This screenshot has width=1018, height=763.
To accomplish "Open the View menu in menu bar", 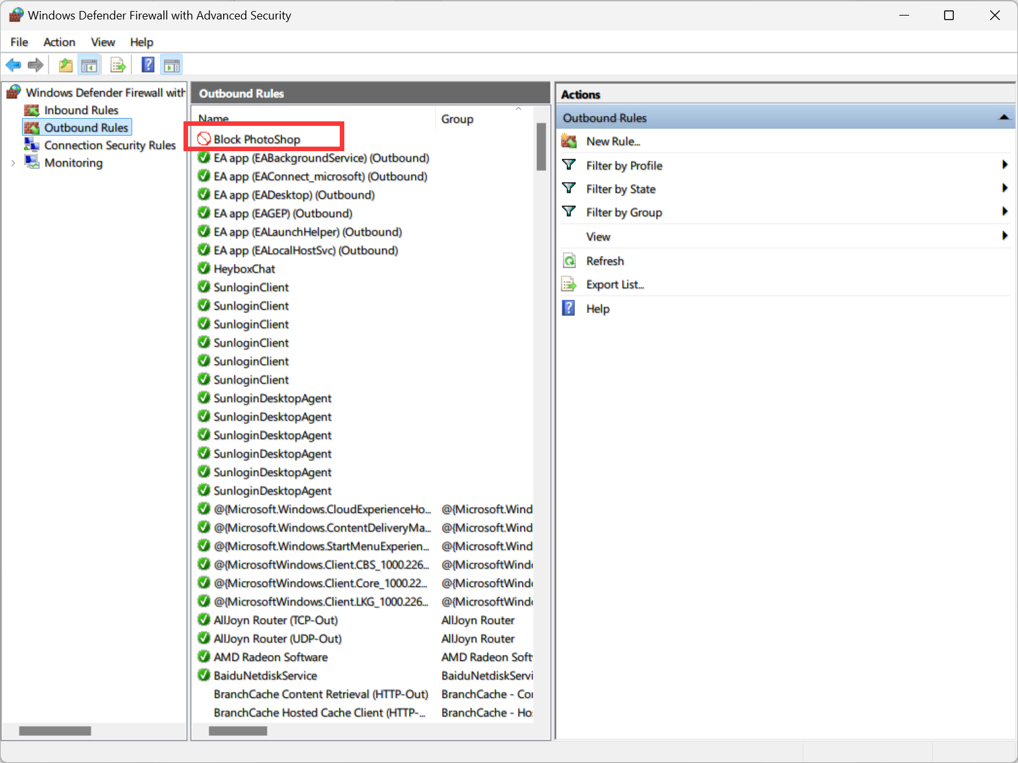I will pos(103,42).
